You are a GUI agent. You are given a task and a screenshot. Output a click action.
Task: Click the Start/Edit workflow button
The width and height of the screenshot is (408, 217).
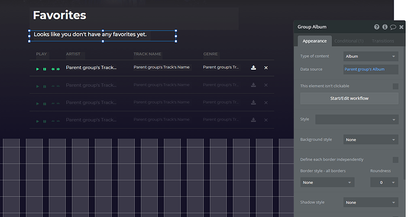[x=349, y=98]
